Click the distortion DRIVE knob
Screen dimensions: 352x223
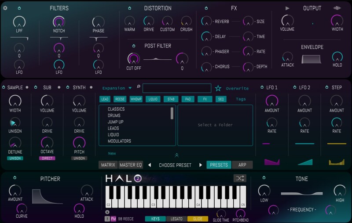[x=149, y=21]
